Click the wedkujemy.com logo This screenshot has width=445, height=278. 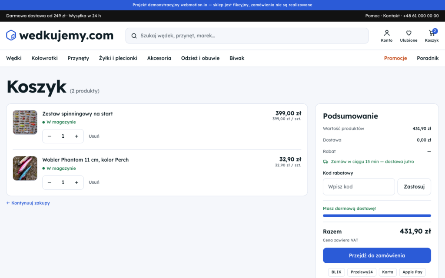tap(60, 36)
